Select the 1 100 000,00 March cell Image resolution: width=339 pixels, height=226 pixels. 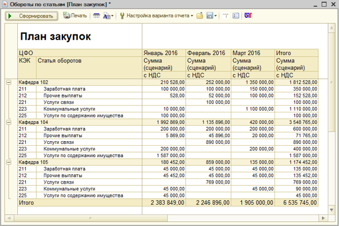tap(253, 109)
